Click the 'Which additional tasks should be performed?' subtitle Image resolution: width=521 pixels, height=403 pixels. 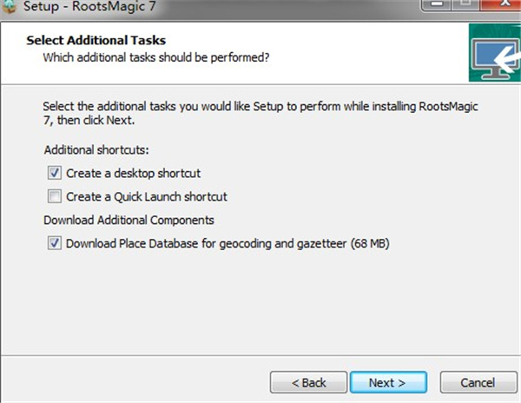[156, 57]
